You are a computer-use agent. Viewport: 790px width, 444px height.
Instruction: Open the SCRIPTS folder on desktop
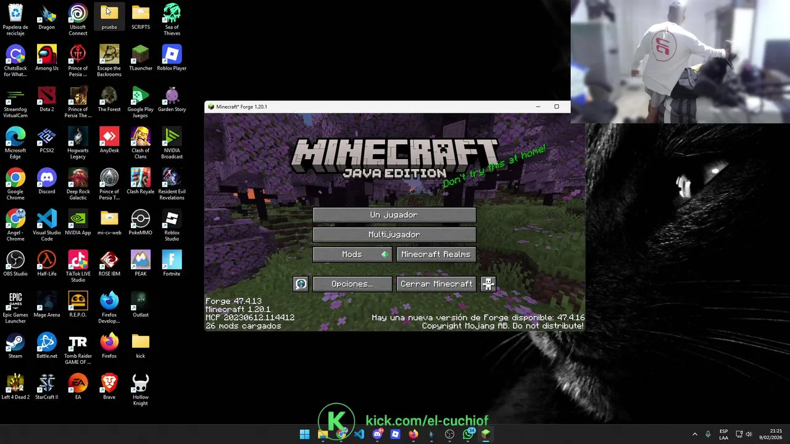141,17
